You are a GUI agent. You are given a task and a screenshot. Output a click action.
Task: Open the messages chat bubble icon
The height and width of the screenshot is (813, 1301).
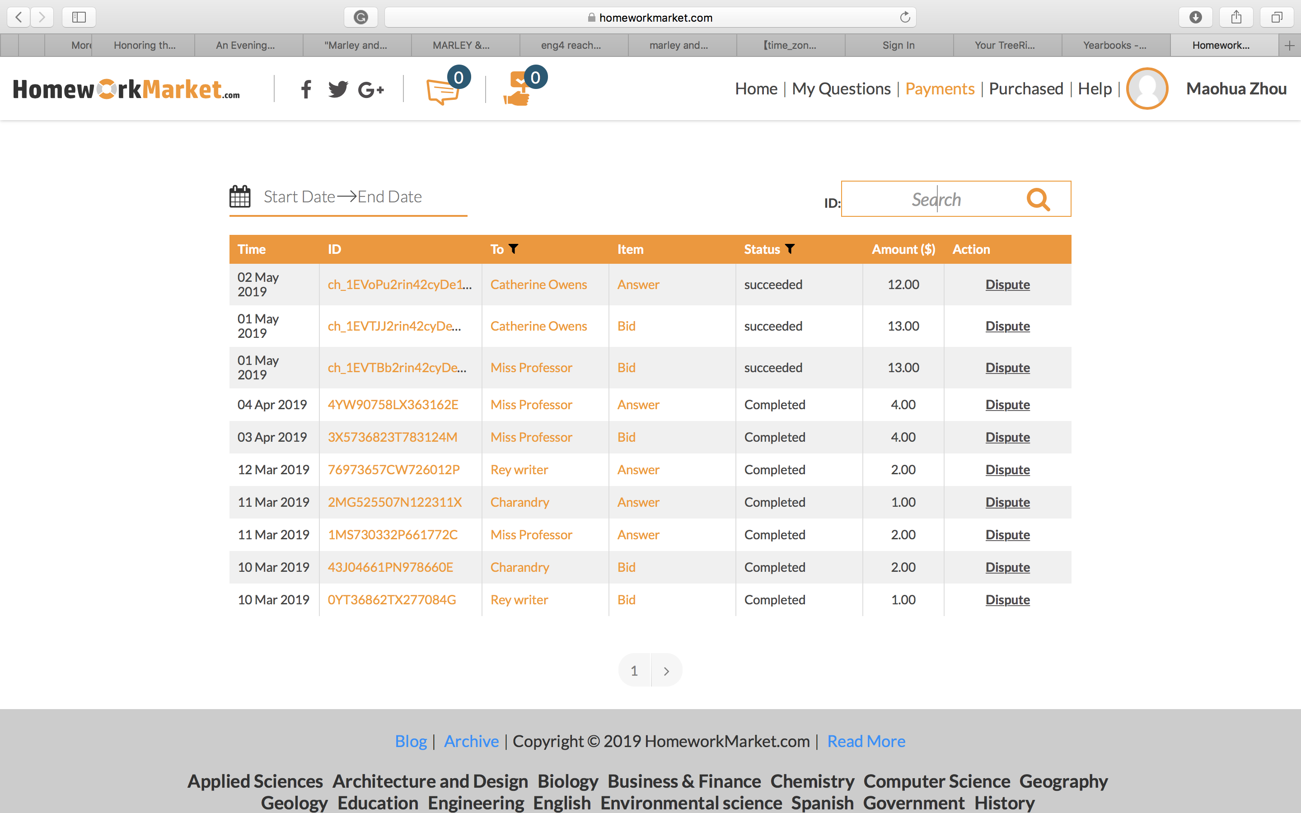[444, 90]
